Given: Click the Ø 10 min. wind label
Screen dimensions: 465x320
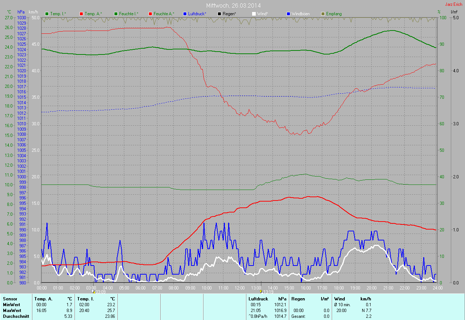Looking at the screenshot, I should (342, 304).
